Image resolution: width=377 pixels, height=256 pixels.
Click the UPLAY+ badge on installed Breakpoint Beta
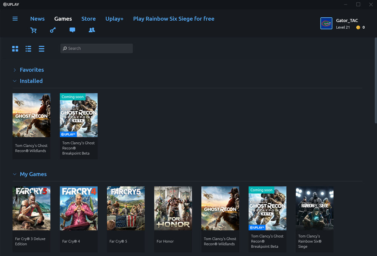pos(68,134)
